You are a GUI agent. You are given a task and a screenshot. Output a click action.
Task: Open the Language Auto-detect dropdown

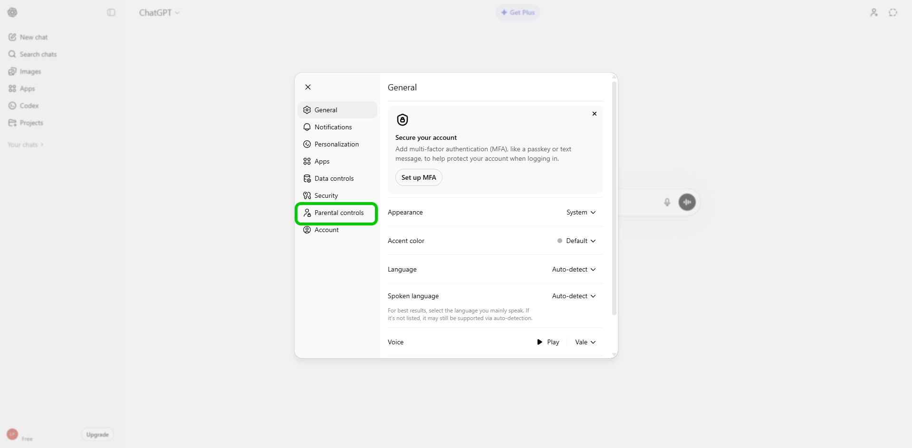[574, 270]
